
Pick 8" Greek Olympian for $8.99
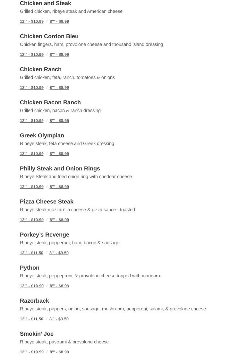point(59,154)
